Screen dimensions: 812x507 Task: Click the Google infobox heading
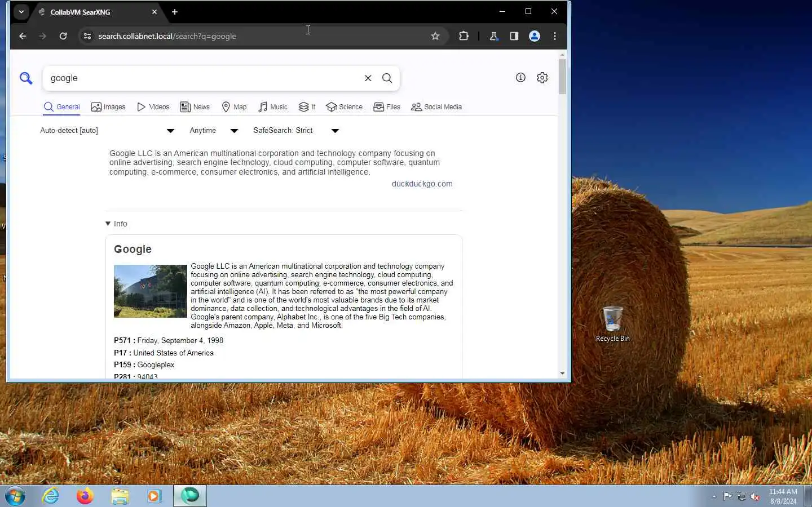pos(133,249)
